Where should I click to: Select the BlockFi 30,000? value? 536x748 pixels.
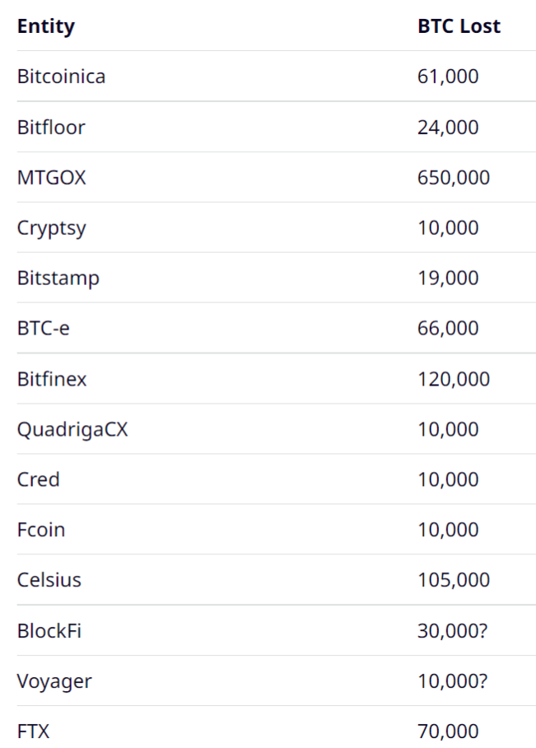pyautogui.click(x=453, y=631)
